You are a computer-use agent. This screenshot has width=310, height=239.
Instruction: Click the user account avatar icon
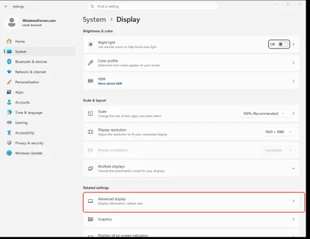click(x=12, y=22)
